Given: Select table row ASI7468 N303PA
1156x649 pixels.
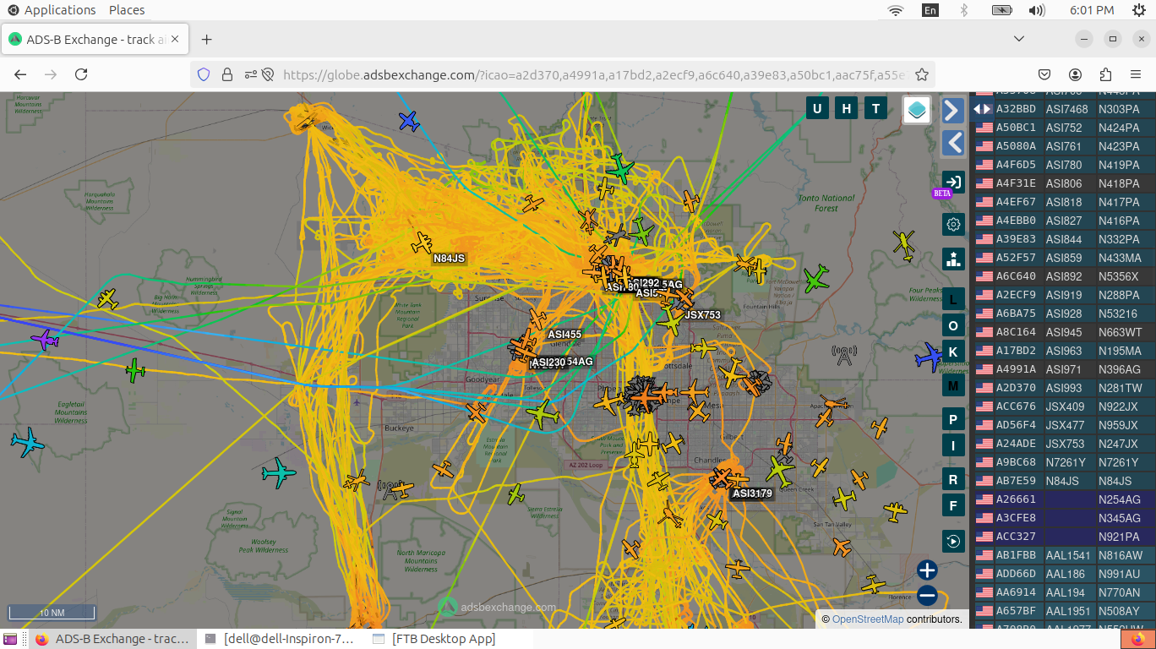Looking at the screenshot, I should click(1065, 109).
